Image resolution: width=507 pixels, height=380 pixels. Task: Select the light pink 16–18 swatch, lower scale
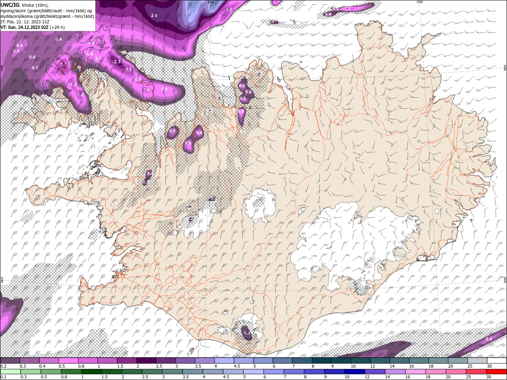pyautogui.click(x=415, y=372)
